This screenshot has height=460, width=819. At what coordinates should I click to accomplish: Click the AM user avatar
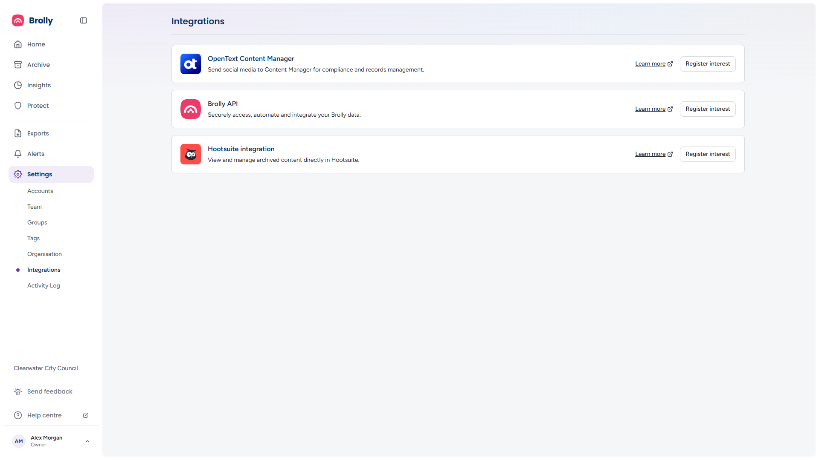pyautogui.click(x=19, y=441)
